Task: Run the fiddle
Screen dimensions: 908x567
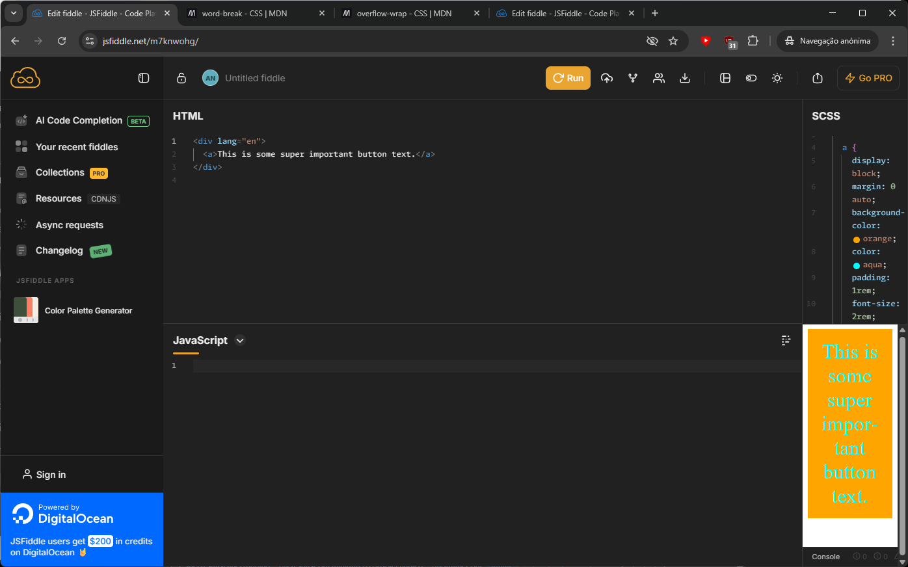Action: (x=568, y=78)
